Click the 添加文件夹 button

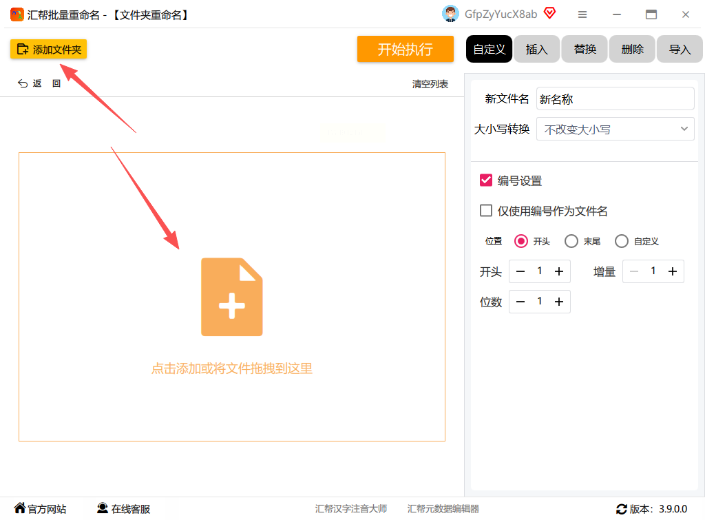[48, 49]
